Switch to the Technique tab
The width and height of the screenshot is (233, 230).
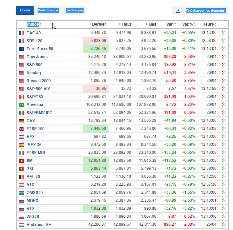[75, 10]
